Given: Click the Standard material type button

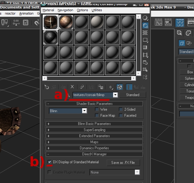Looking at the screenshot, I should (x=133, y=95).
